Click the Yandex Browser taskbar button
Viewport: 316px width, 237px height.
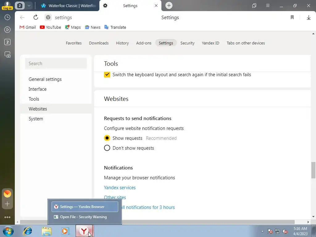coord(84,231)
